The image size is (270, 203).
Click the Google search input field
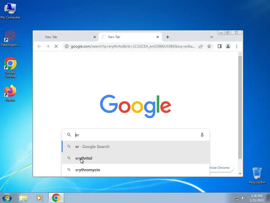[136, 135]
